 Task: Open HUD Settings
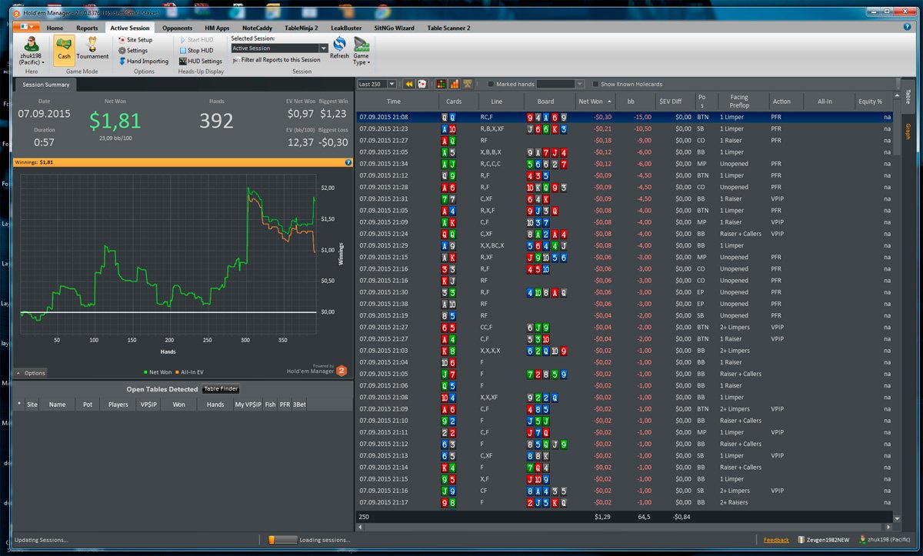(201, 62)
